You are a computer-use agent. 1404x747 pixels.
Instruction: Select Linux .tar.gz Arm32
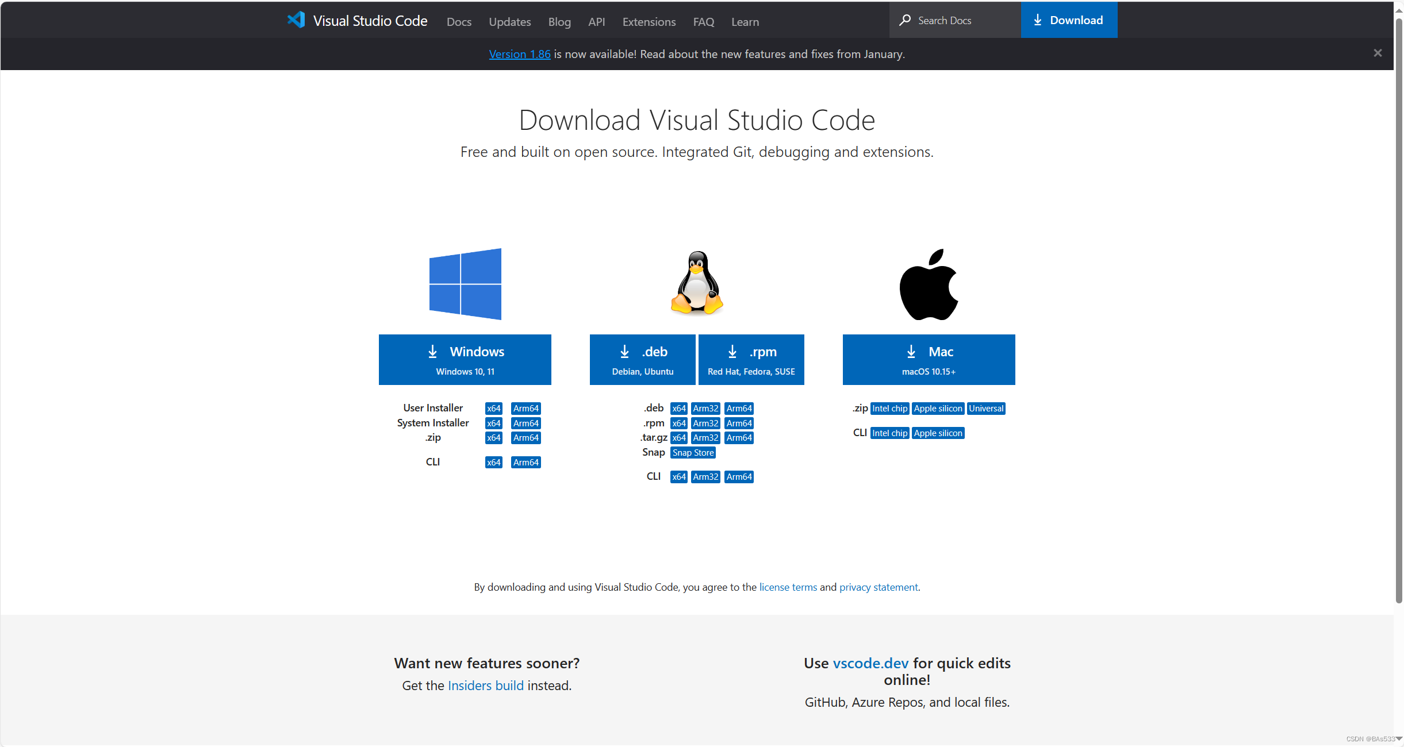click(x=705, y=438)
